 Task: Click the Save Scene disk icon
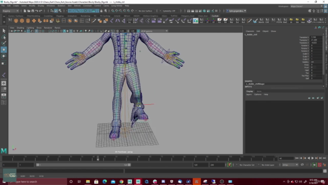(x=33, y=11)
